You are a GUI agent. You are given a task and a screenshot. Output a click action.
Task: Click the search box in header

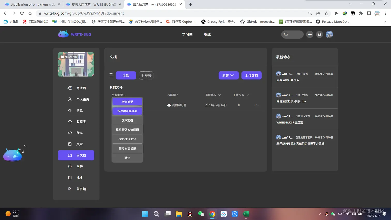coord(292,34)
